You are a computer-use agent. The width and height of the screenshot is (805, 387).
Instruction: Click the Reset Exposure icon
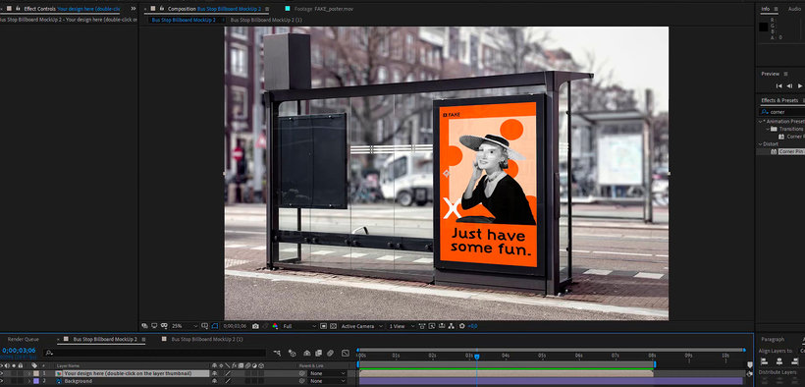pyautogui.click(x=461, y=326)
